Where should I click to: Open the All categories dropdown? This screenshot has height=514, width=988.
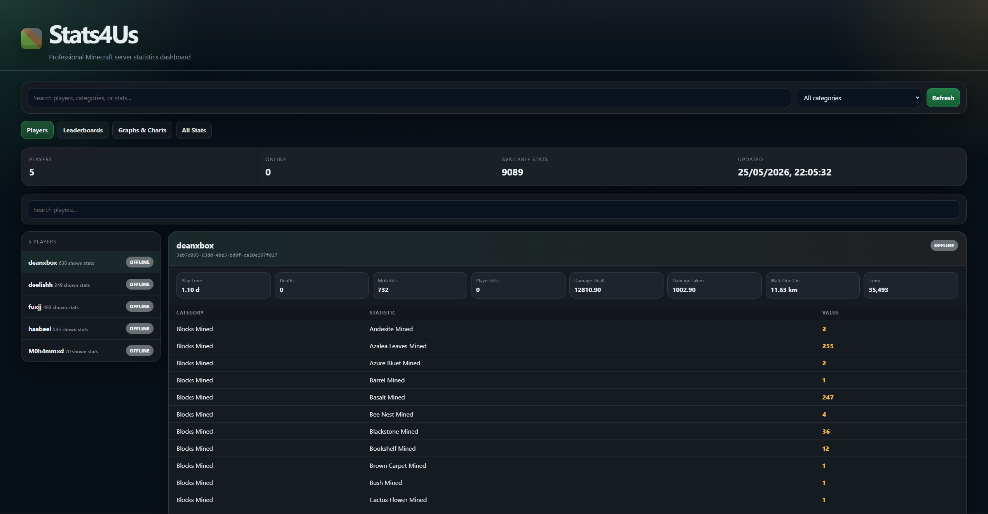click(x=858, y=98)
